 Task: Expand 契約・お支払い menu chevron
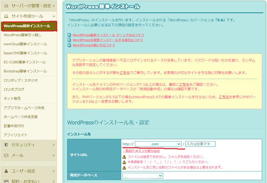(54, 181)
